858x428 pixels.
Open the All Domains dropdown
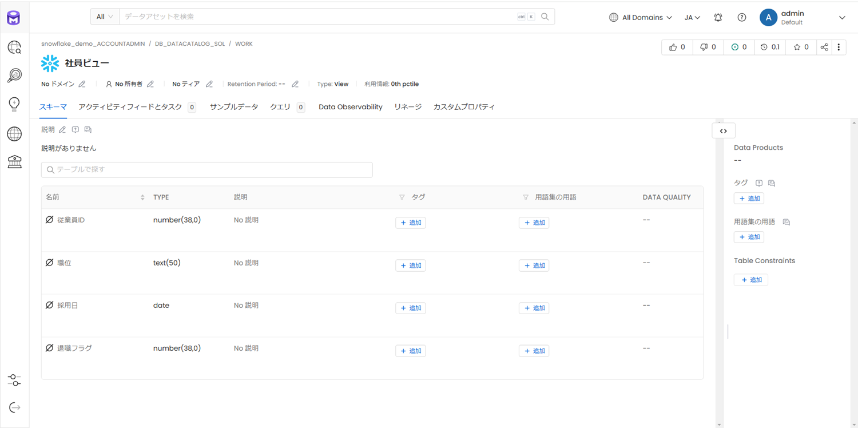coord(641,18)
